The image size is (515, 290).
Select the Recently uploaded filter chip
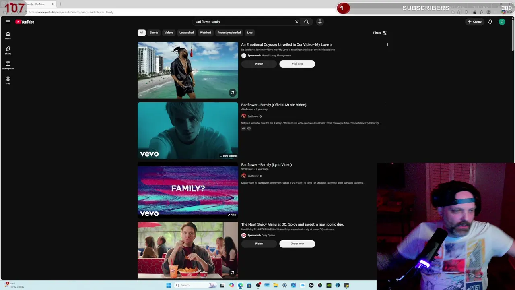tap(229, 33)
